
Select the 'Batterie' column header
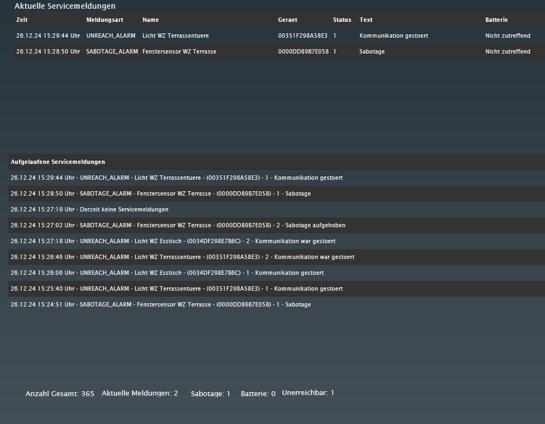pos(496,20)
